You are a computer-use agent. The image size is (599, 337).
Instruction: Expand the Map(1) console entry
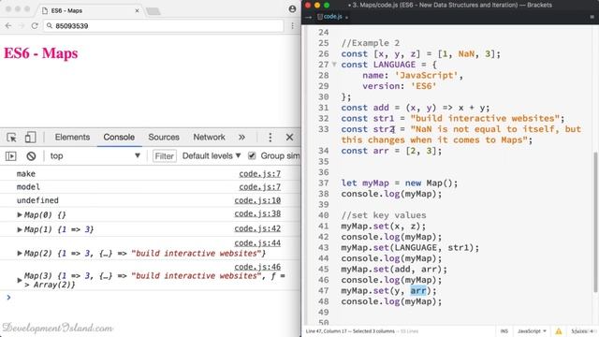click(20, 229)
